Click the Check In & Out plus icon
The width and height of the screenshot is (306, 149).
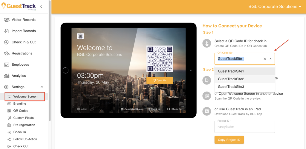tap(6, 42)
